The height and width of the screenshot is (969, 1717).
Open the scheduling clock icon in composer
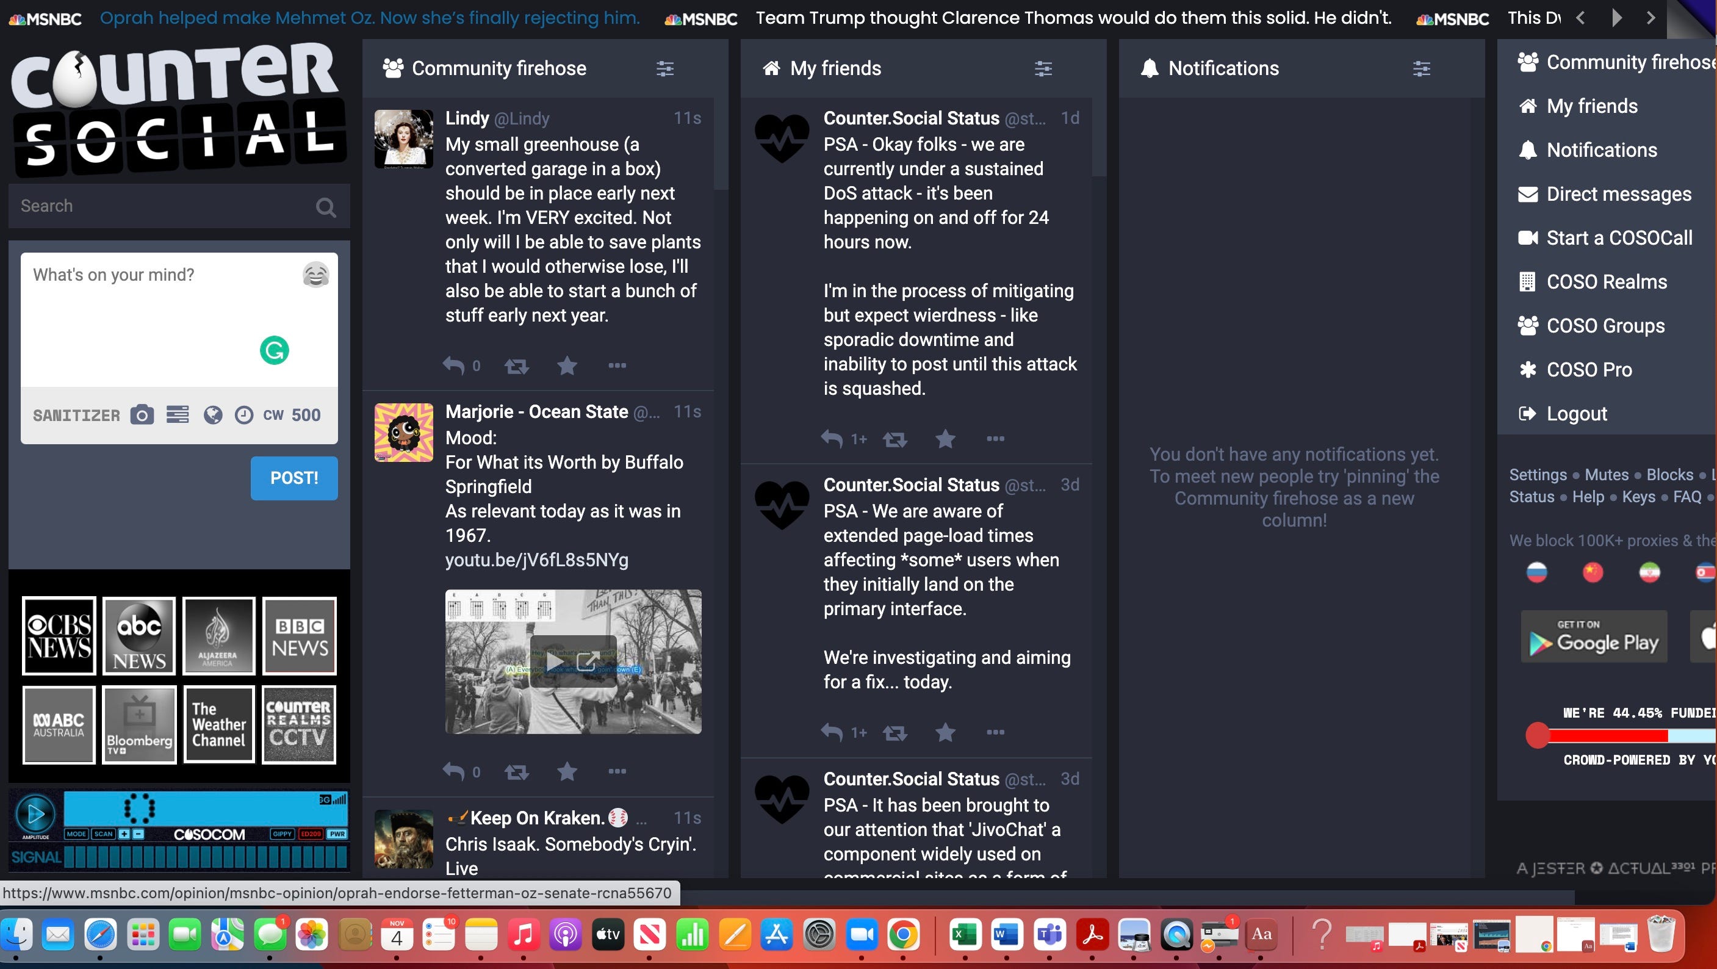pos(244,414)
